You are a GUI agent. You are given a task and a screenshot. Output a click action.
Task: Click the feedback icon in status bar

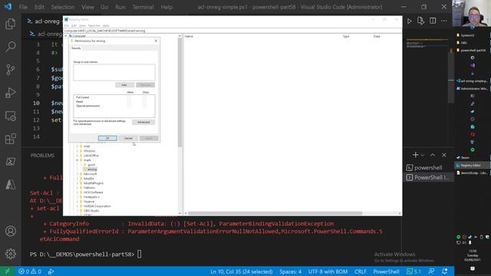(431, 271)
